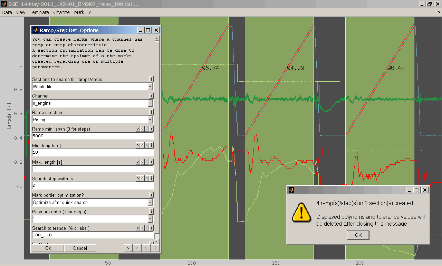Click scroll-up arrow of options dialog scrollbar
This screenshot has width=442, height=266.
(x=157, y=38)
